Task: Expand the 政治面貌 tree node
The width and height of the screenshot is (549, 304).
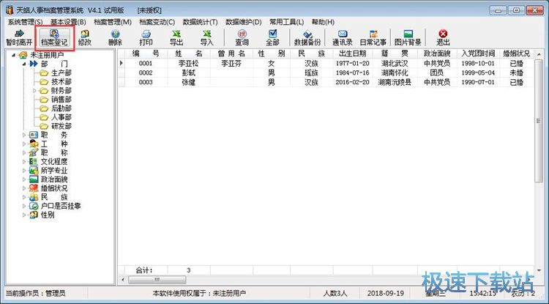Action: (24, 179)
